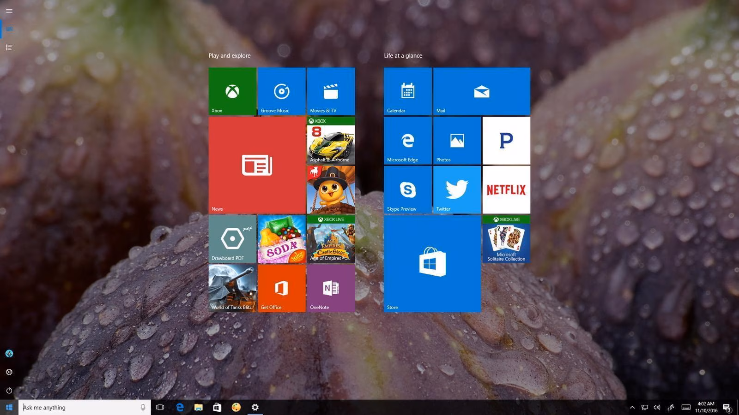Open the Twitter tile
Screen dimensions: 739x415
tap(457, 190)
